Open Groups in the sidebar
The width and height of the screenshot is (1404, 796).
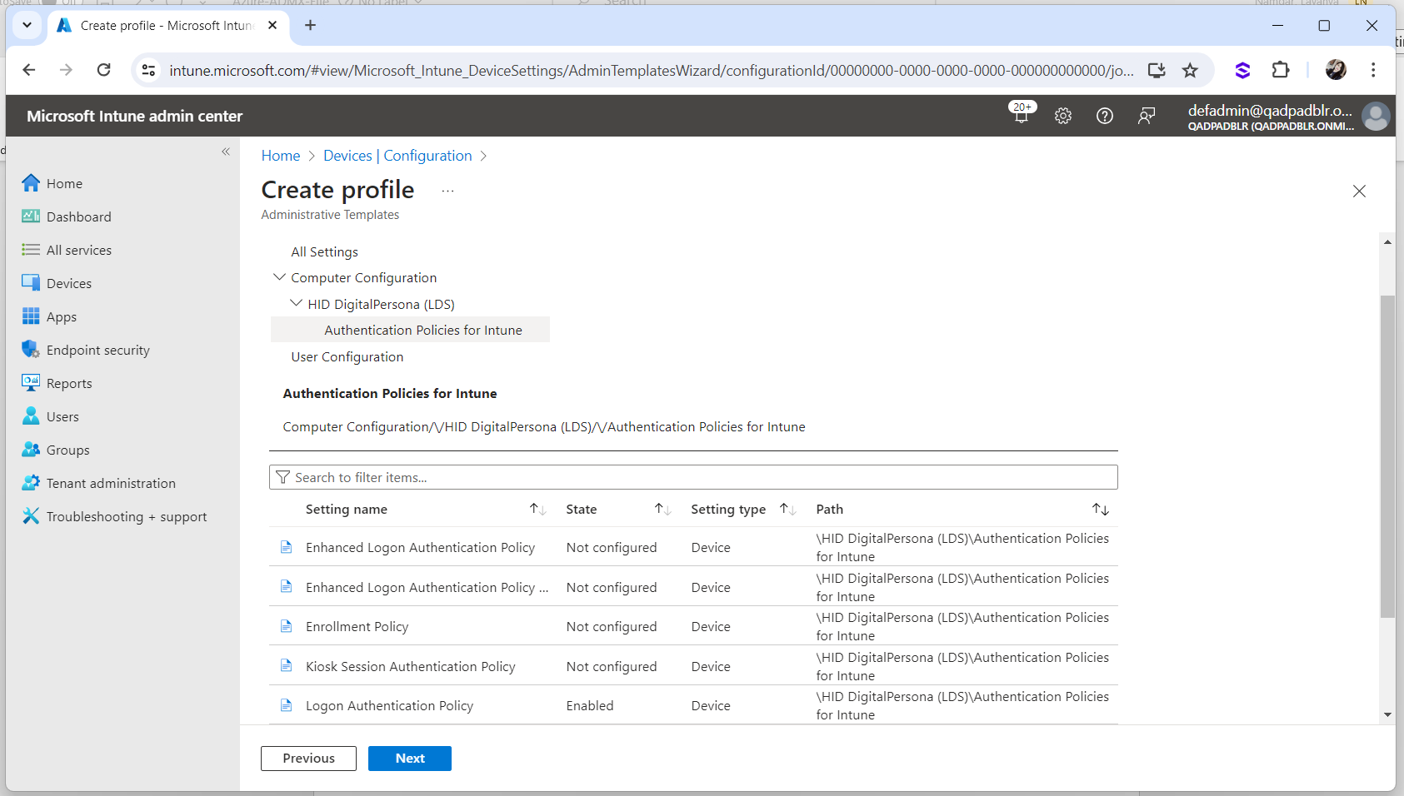(x=67, y=450)
